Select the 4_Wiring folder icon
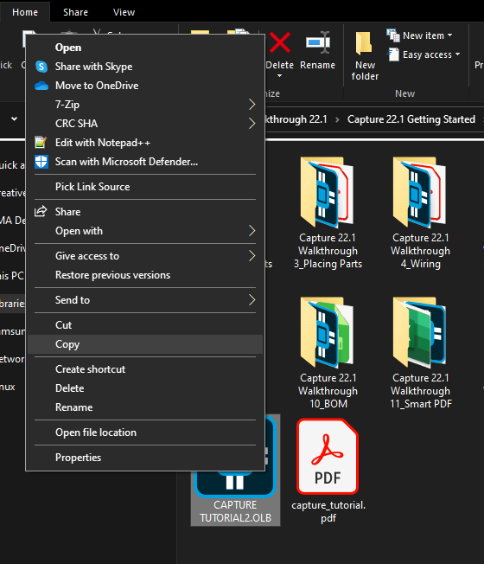This screenshot has width=484, height=564. (x=419, y=192)
